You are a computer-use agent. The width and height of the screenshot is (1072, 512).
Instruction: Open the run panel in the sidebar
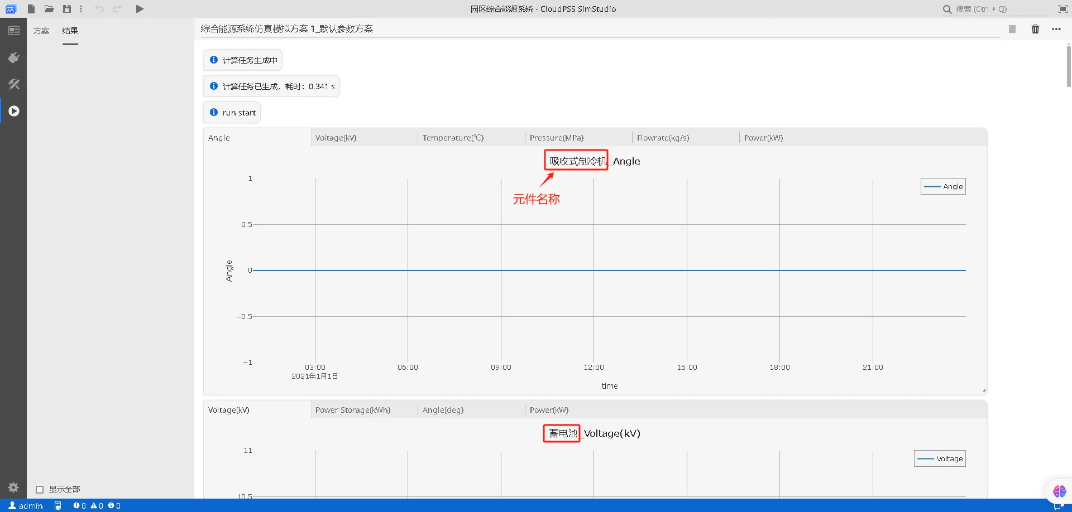pyautogui.click(x=13, y=111)
